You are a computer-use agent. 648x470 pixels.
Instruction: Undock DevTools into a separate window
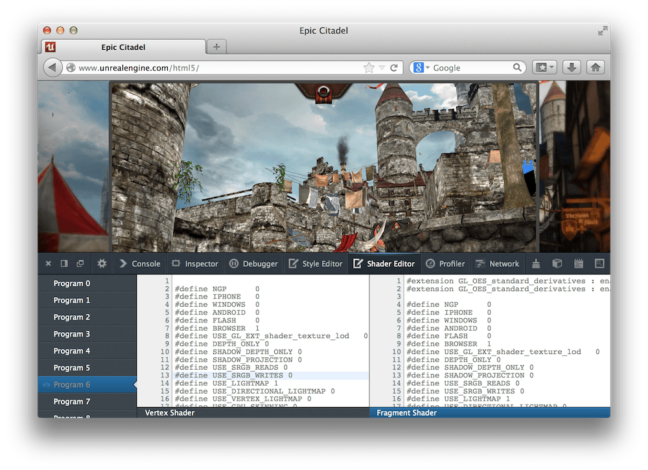click(x=80, y=263)
